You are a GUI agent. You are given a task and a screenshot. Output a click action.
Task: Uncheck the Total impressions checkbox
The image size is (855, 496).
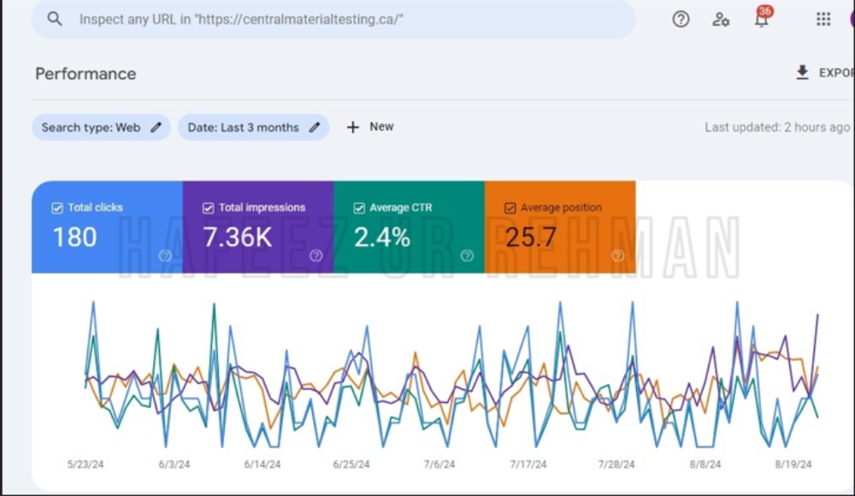tap(209, 208)
